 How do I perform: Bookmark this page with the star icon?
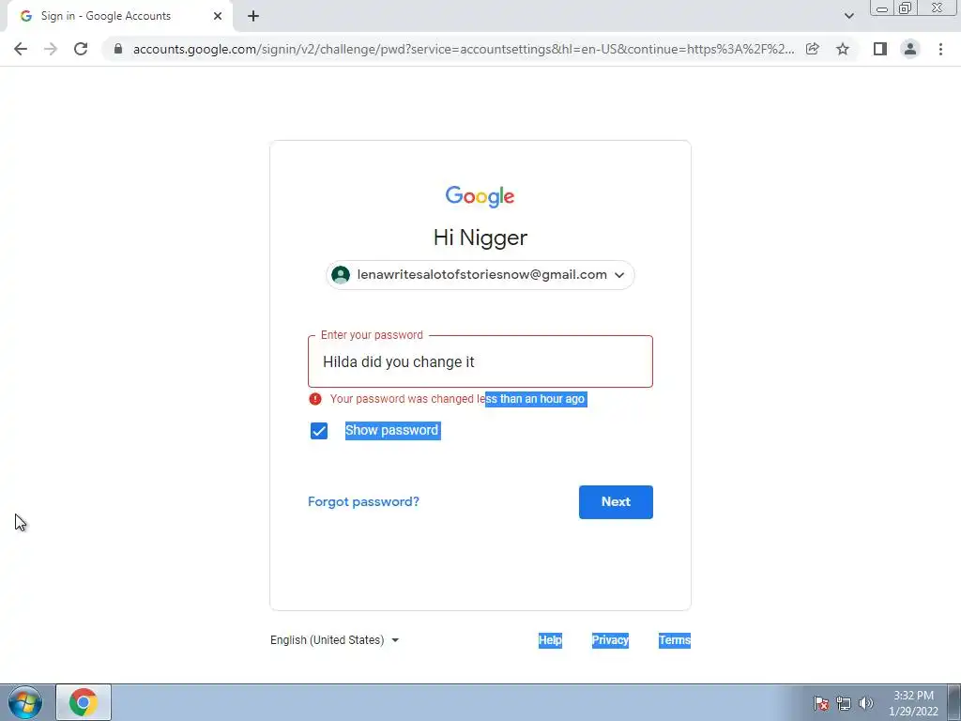[x=843, y=49]
